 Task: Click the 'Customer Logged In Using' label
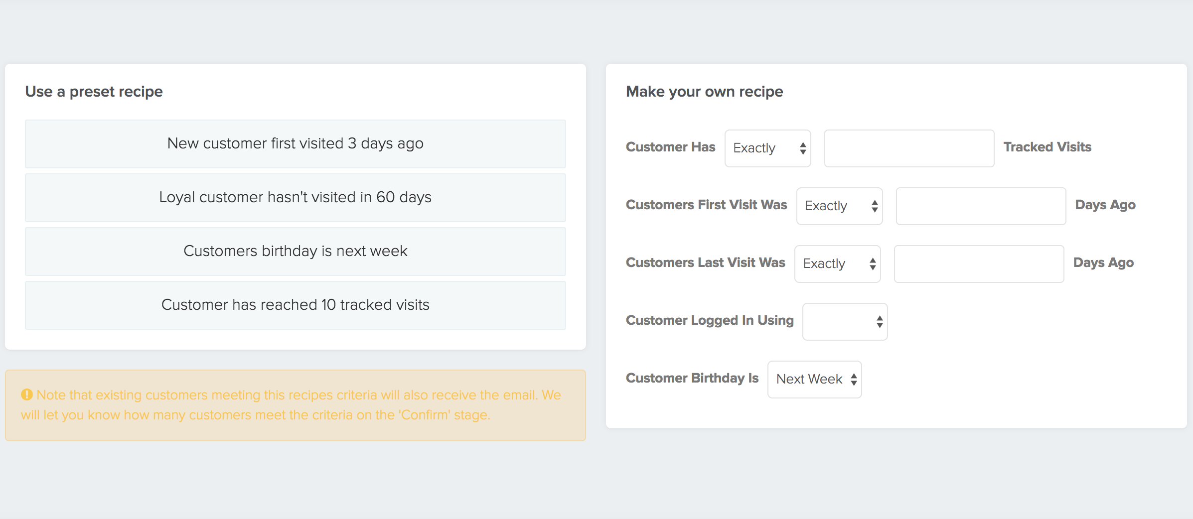(710, 320)
